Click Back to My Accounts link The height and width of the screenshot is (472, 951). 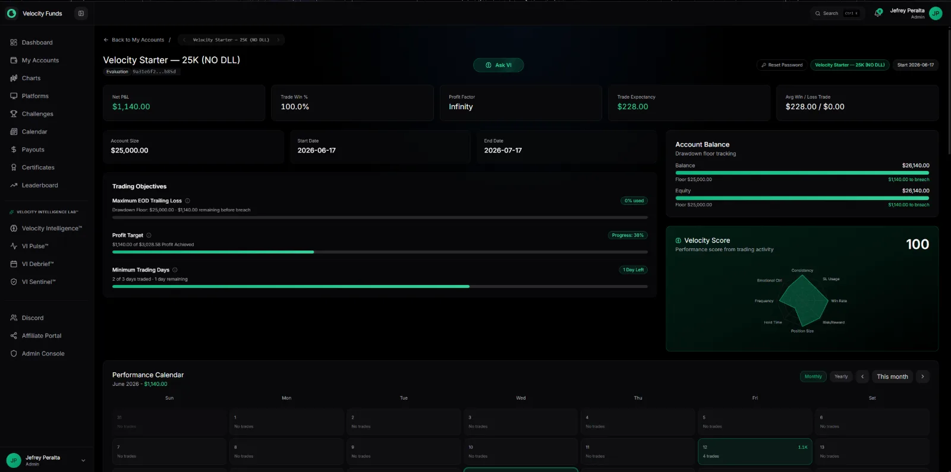tap(134, 40)
